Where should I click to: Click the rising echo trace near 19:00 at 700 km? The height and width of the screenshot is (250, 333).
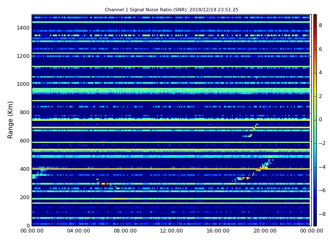pos(254,128)
